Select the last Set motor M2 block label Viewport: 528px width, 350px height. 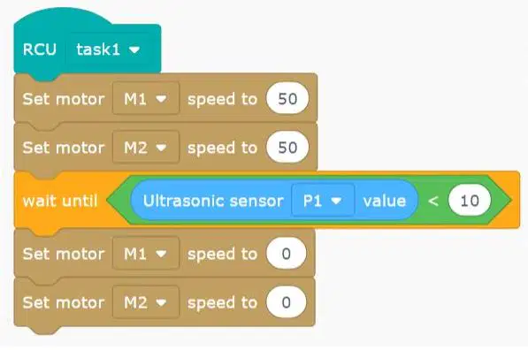[64, 302]
